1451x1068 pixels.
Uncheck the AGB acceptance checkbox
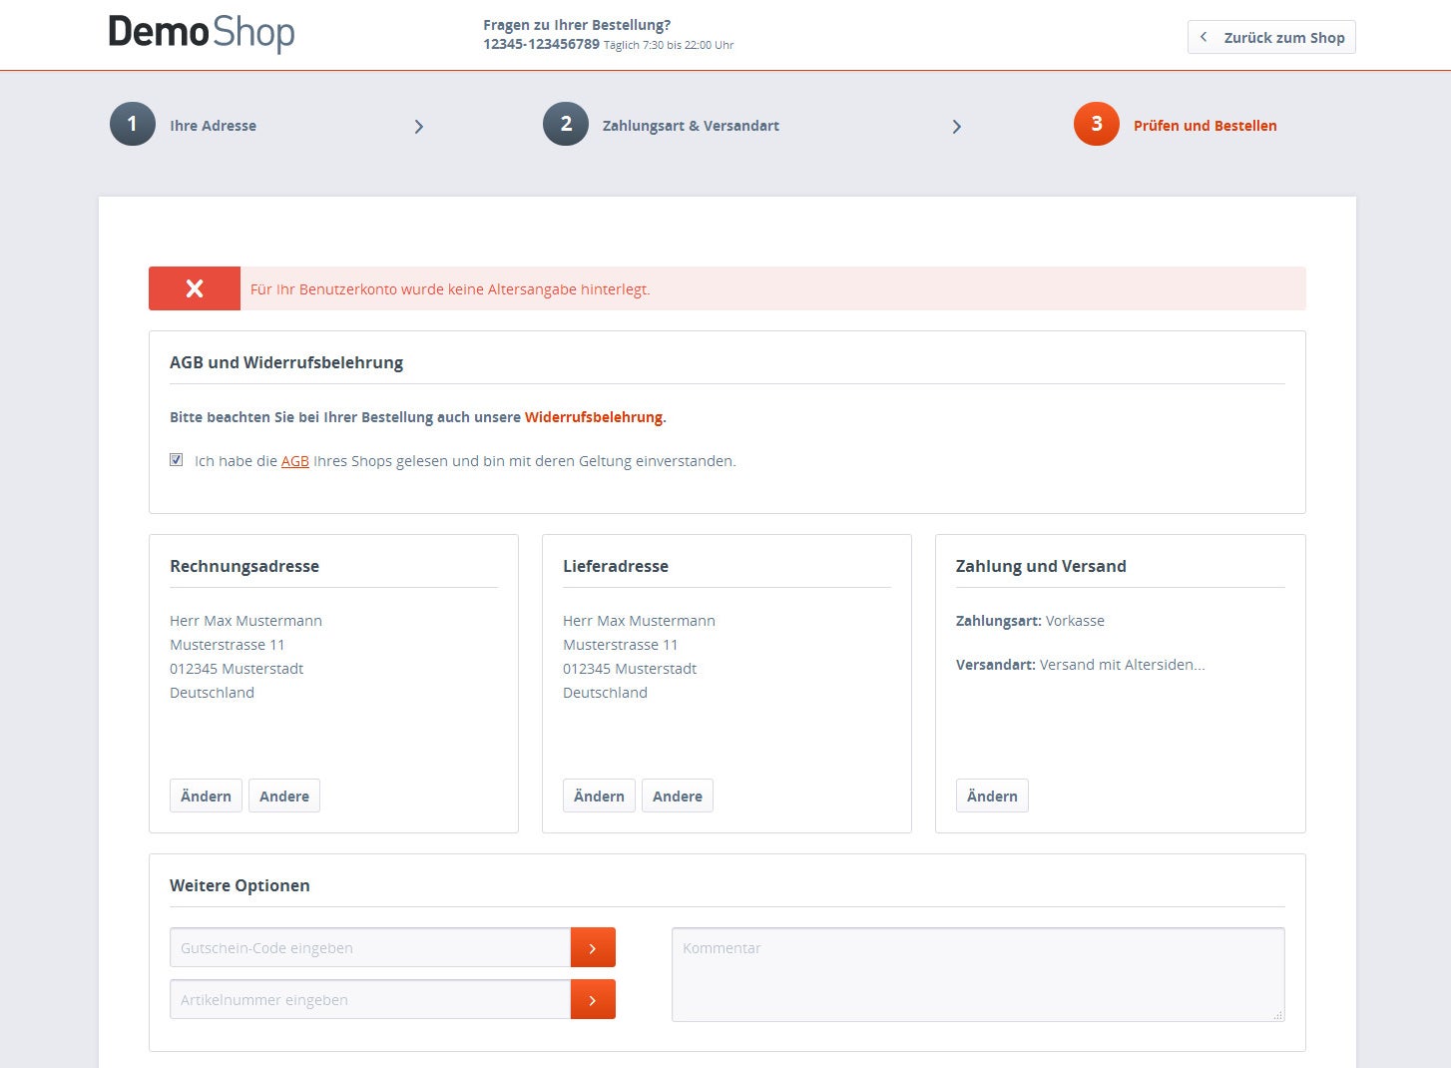coord(177,460)
